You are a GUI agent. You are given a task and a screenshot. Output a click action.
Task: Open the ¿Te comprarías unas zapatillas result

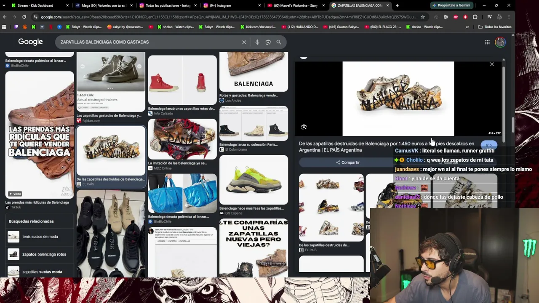pyautogui.click(x=253, y=248)
